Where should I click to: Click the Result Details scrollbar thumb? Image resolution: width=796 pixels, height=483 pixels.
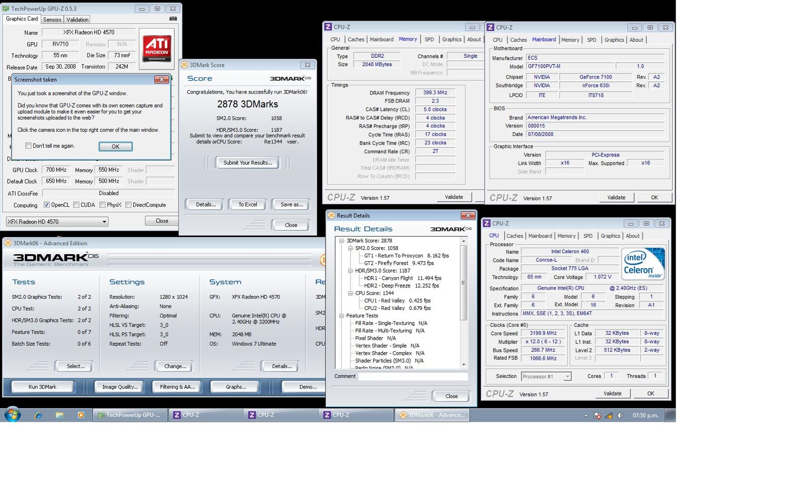[464, 282]
